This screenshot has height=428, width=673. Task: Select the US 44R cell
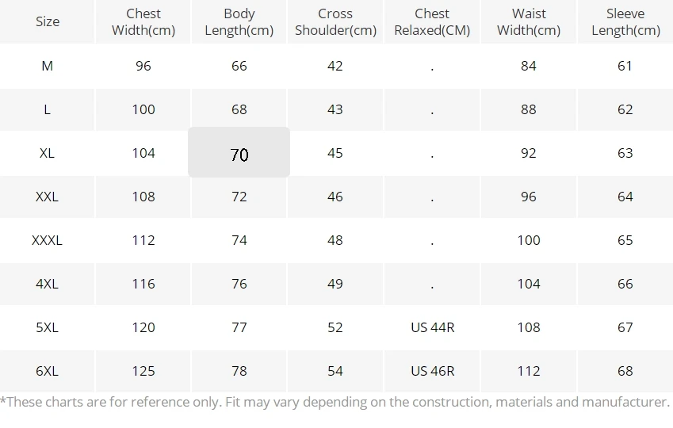[432, 327]
